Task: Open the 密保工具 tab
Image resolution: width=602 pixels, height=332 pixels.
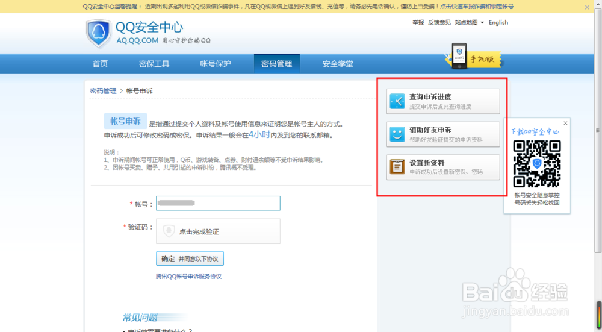Action: tap(154, 64)
